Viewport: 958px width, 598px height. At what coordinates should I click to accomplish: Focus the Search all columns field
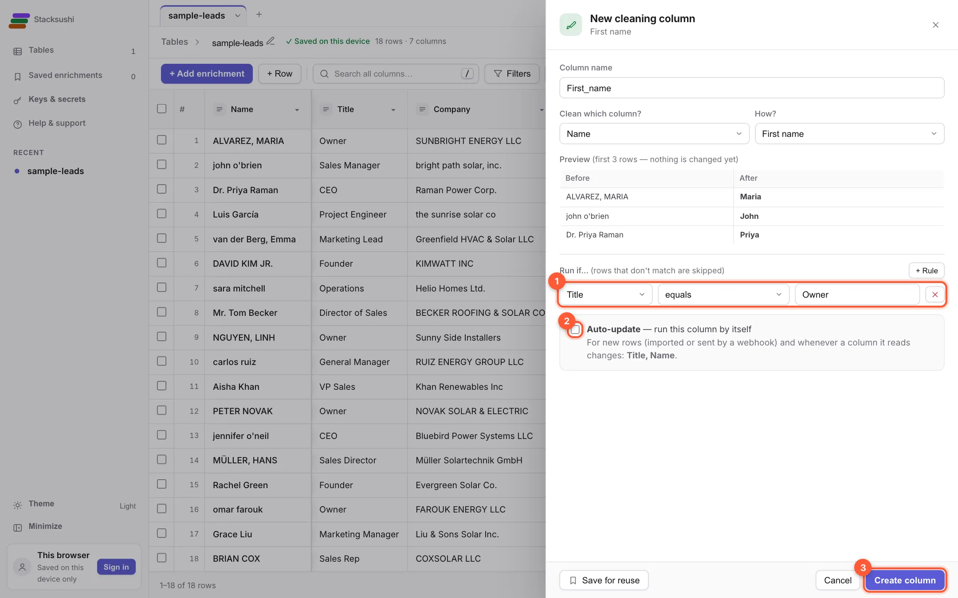tap(396, 74)
